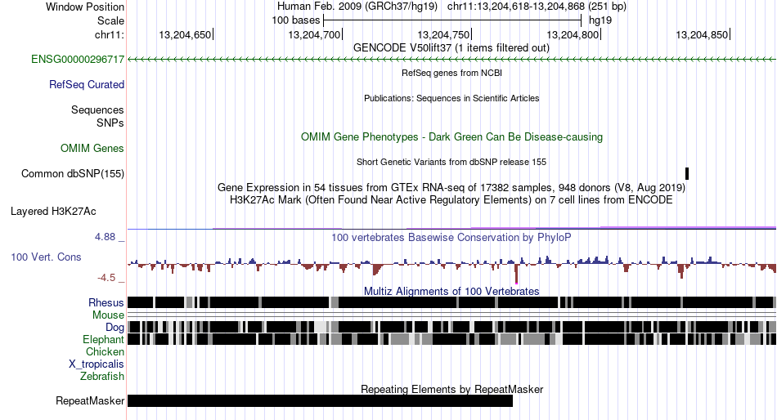Click the 100 Vert. Cons label
This screenshot has height=420, width=777.
pos(46,257)
